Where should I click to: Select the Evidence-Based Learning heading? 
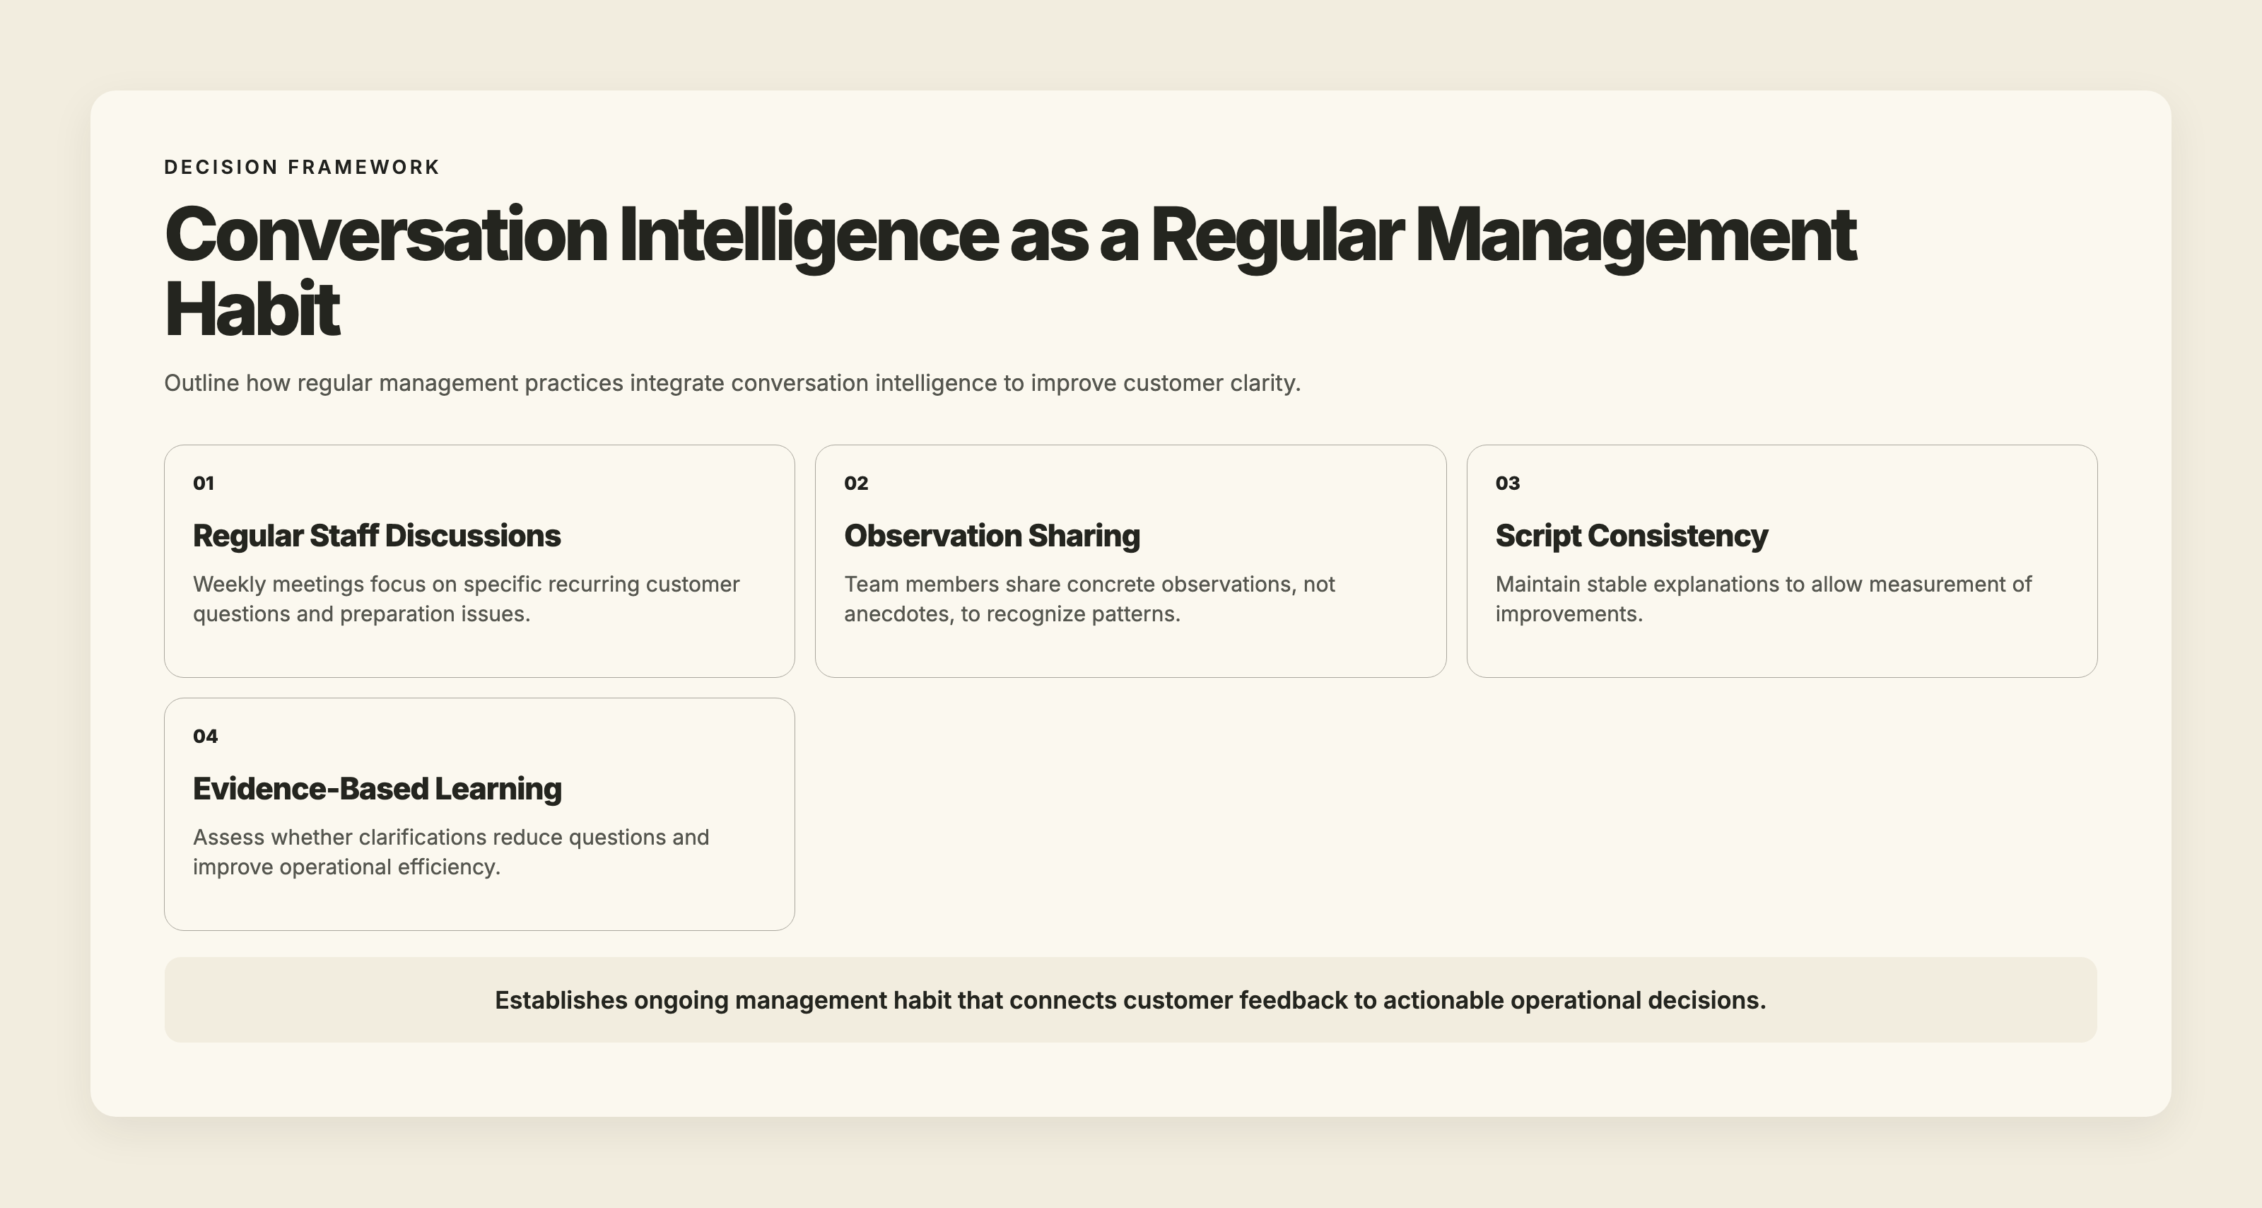(377, 788)
